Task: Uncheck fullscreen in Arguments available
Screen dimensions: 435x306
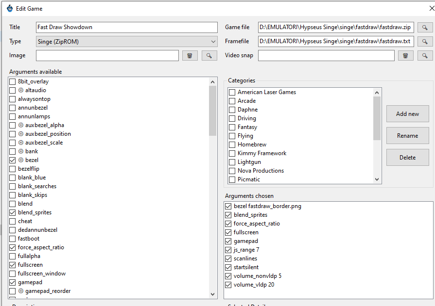Action: tap(13, 265)
